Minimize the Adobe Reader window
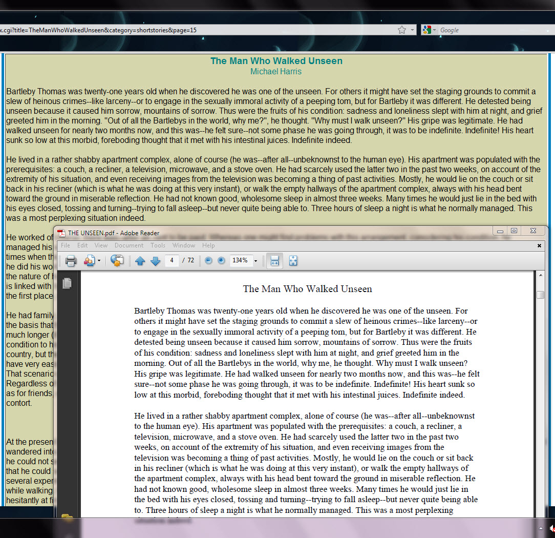This screenshot has width=555, height=538. coord(500,231)
